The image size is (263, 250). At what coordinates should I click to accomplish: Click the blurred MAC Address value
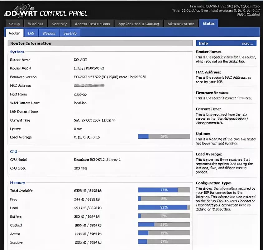pos(89,86)
